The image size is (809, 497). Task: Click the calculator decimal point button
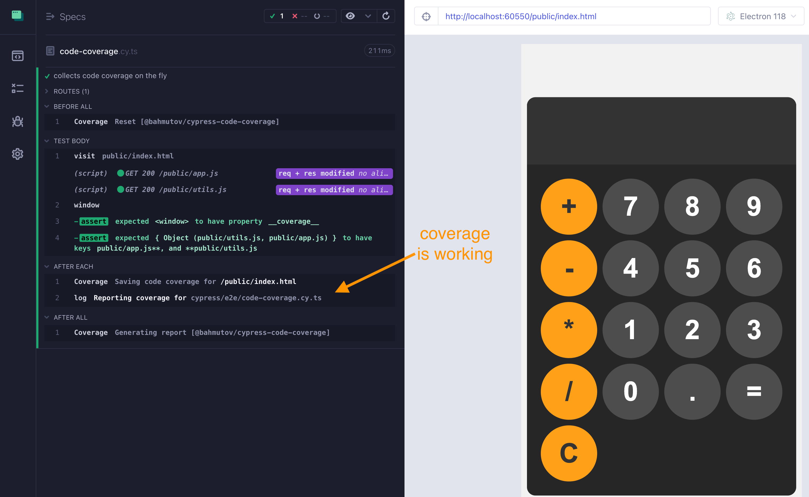(x=692, y=391)
